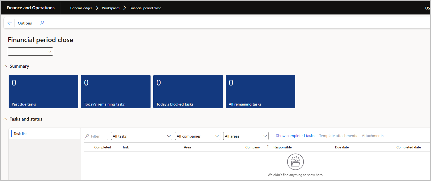Click General ledger in the breadcrumb

click(81, 8)
